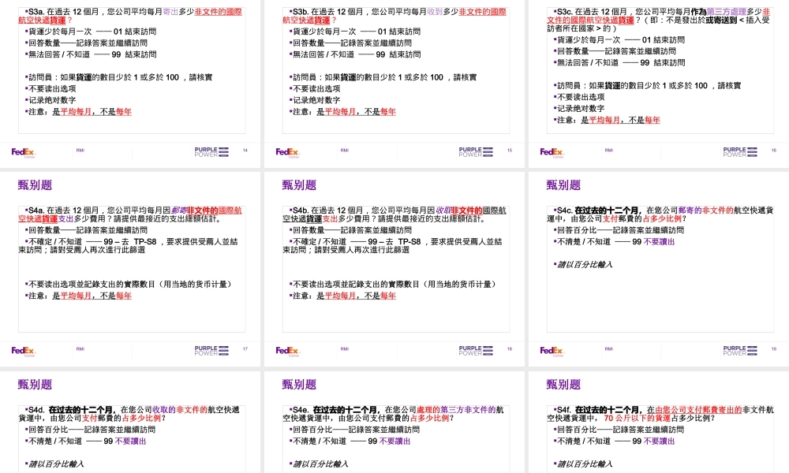Click slide number 19 in the footer
Screen dimensions: 789x473
point(773,349)
